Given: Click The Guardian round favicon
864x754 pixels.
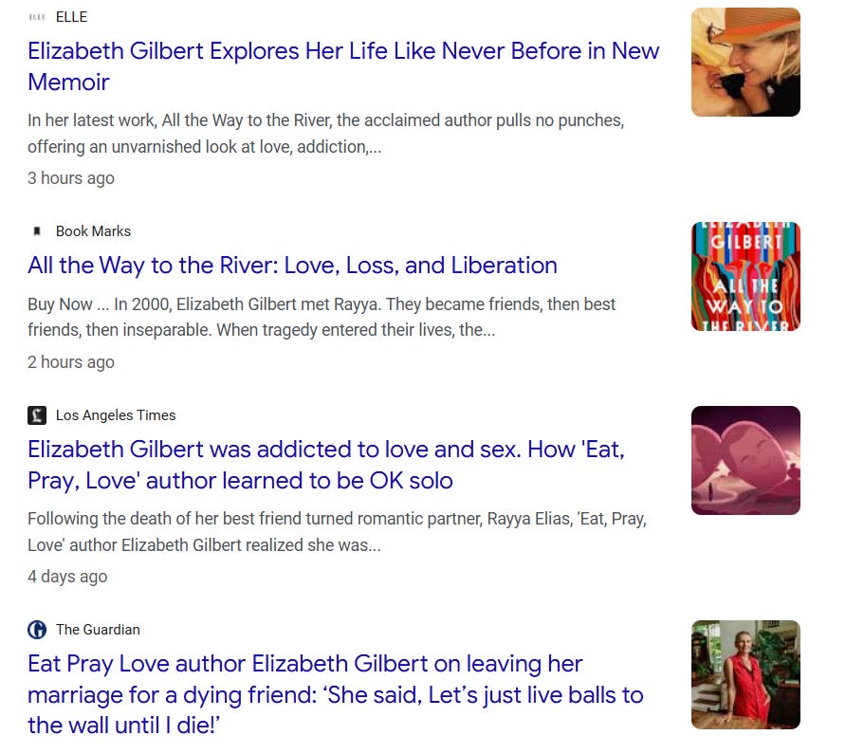Looking at the screenshot, I should point(37,630).
